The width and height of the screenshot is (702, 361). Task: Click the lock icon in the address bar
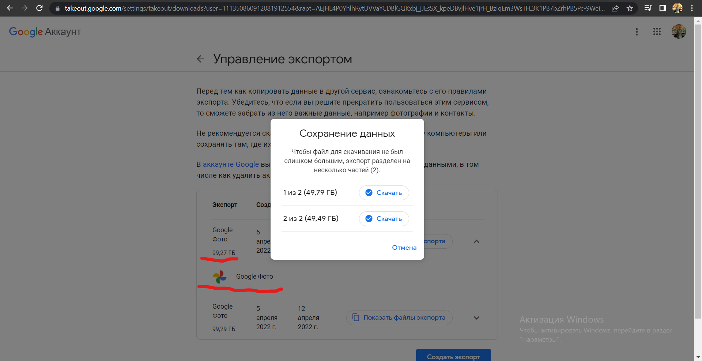pos(57,8)
